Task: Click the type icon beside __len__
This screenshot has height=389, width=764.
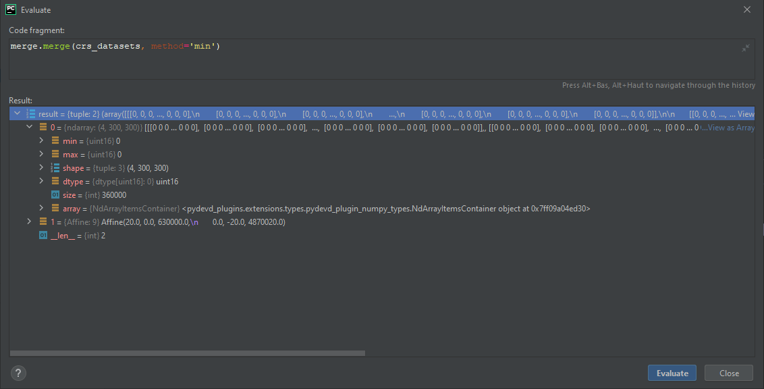Action: (x=43, y=235)
